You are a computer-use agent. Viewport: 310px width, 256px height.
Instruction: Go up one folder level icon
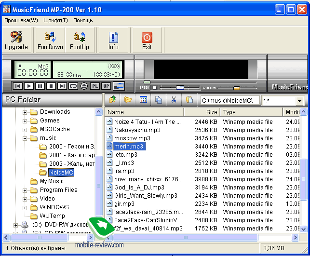(113, 99)
